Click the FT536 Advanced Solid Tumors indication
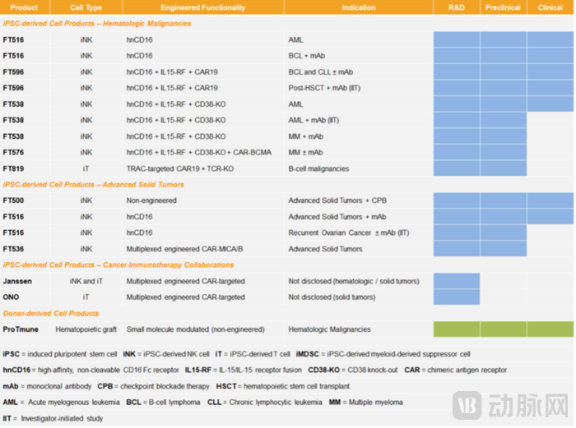The height and width of the screenshot is (428, 576). 325,249
